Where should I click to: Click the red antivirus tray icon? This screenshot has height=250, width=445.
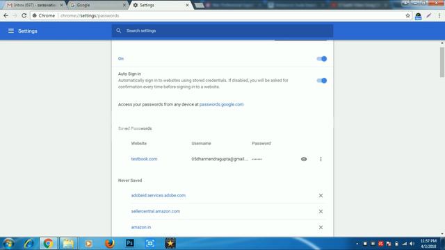tap(380, 244)
